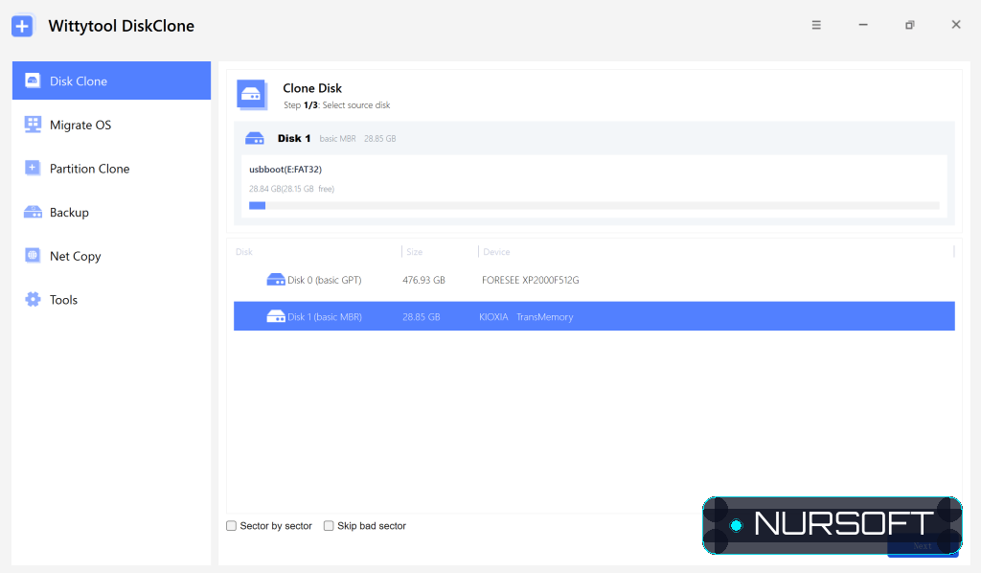Enable Skip bad sector checkbox
Image resolution: width=981 pixels, height=573 pixels.
[329, 525]
